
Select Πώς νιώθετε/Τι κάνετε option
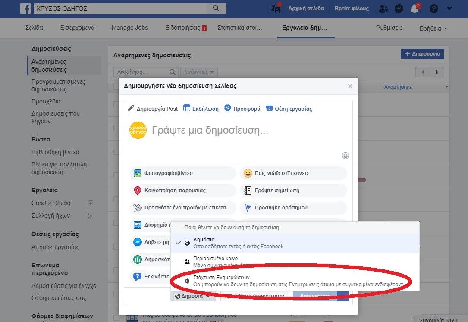(x=293, y=173)
